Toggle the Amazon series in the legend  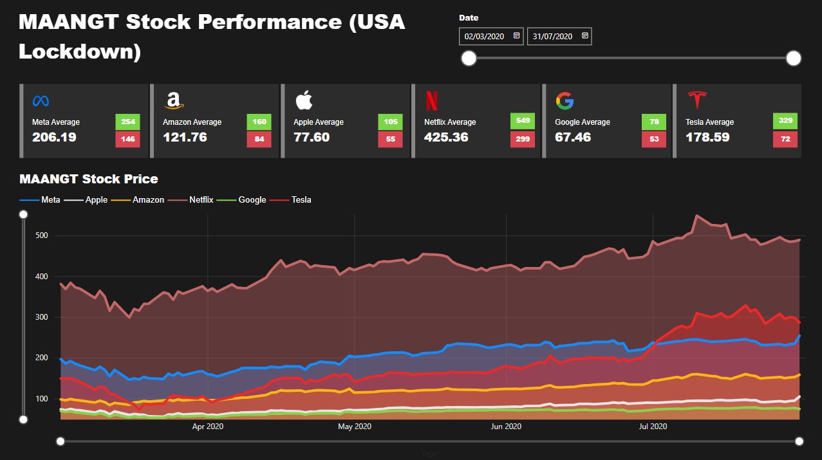point(138,199)
